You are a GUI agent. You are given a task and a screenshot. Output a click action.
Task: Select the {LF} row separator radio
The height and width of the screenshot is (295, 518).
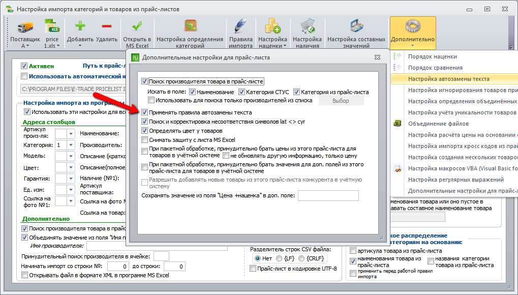[279, 258]
